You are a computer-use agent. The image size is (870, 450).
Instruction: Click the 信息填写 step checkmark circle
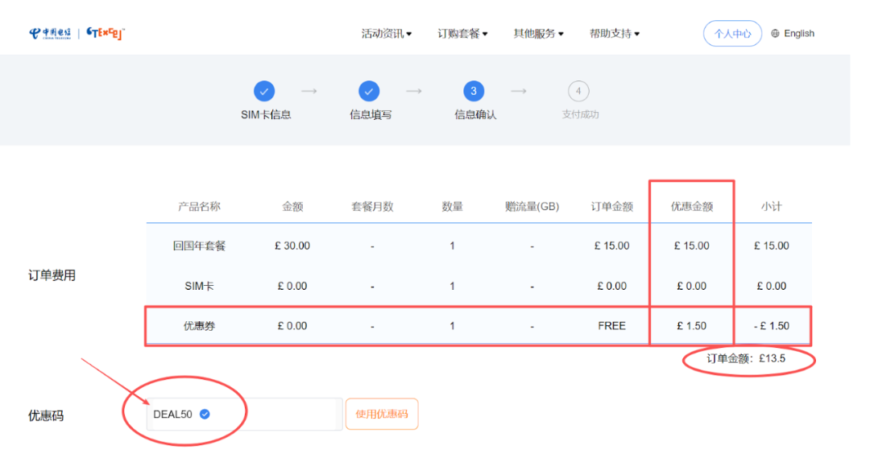click(x=369, y=91)
